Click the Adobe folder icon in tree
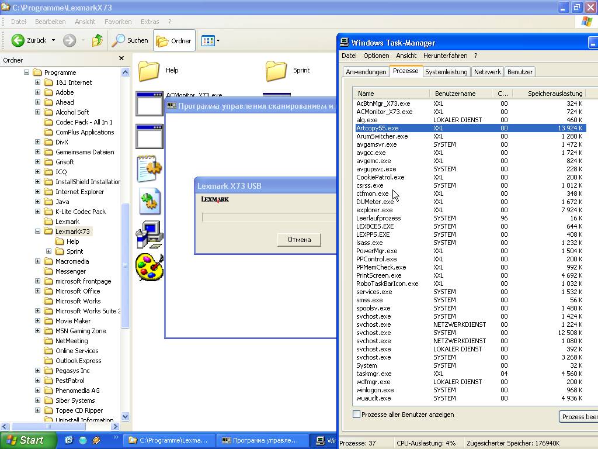The width and height of the screenshot is (598, 449). coord(48,92)
